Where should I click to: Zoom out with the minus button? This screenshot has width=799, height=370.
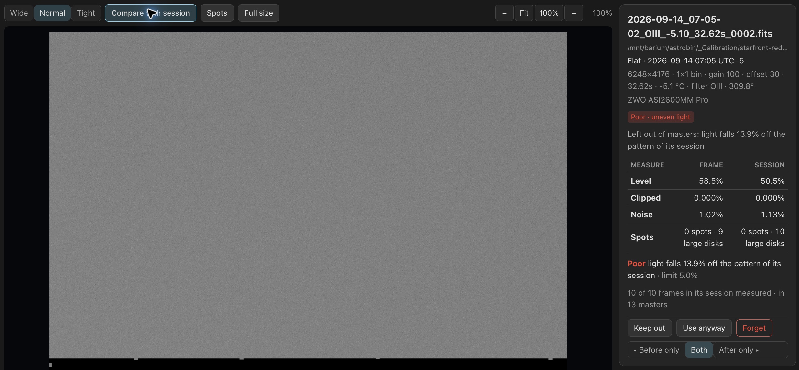[504, 13]
